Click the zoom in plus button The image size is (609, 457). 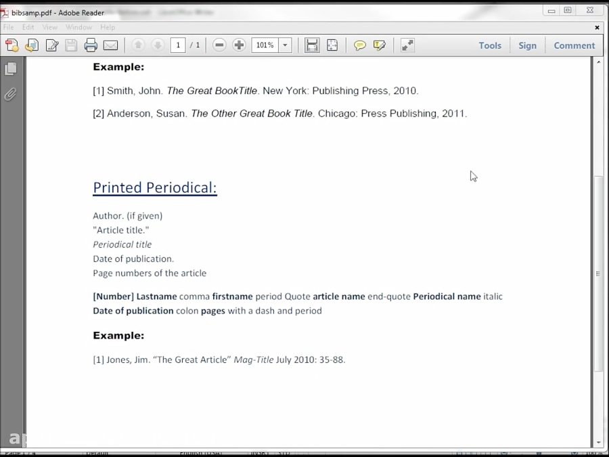pyautogui.click(x=239, y=45)
